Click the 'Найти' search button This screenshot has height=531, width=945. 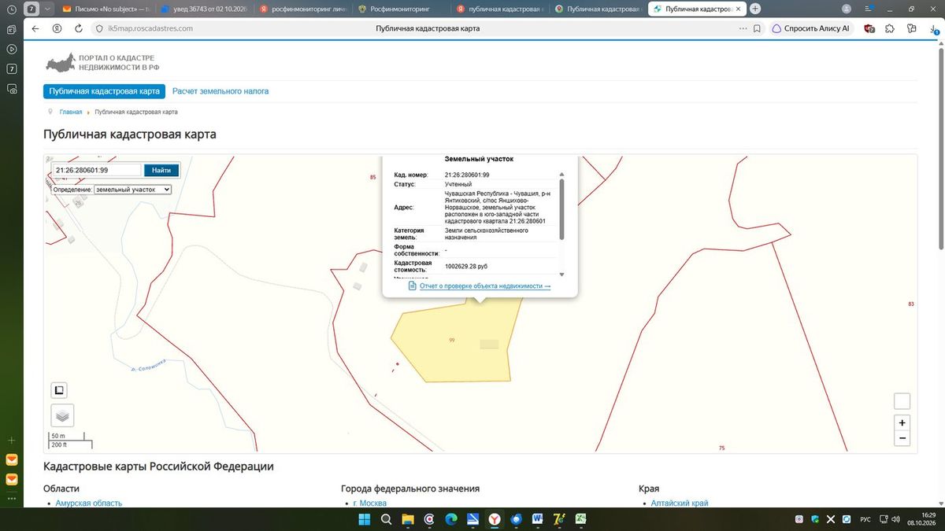161,170
